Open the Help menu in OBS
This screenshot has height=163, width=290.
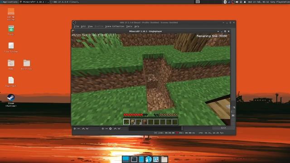pyautogui.click(x=137, y=26)
